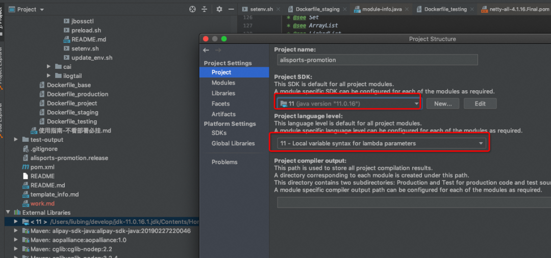Click the README.md markdown icon under preload.sh
Image resolution: width=551 pixels, height=258 pixels.
coord(66,39)
